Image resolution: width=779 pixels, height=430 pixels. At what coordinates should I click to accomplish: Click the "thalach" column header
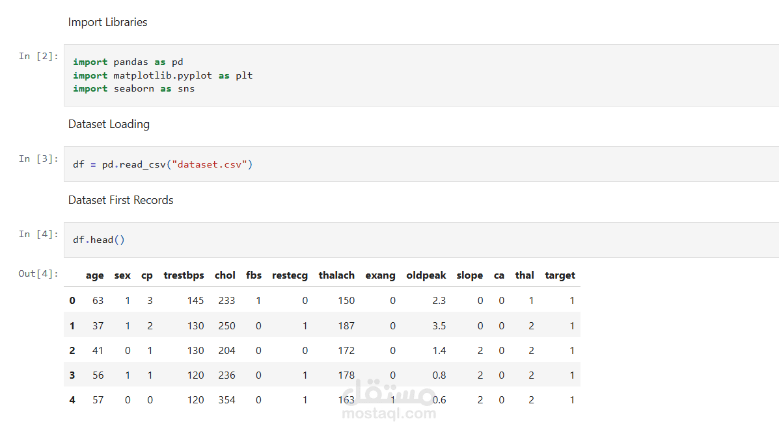pos(336,275)
